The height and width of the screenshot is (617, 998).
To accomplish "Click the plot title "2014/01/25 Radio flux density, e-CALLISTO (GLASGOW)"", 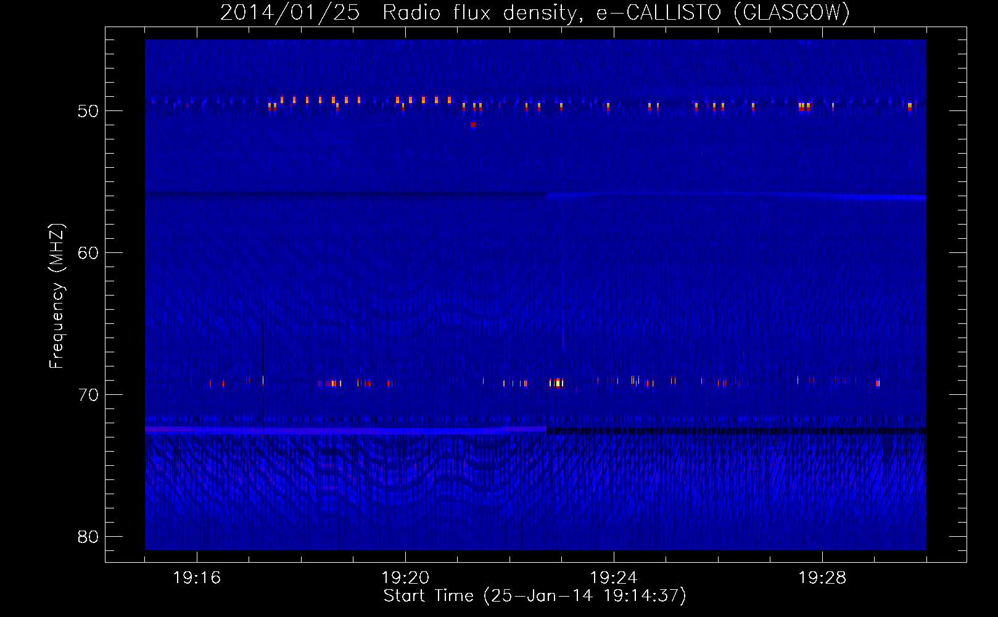I will [535, 12].
